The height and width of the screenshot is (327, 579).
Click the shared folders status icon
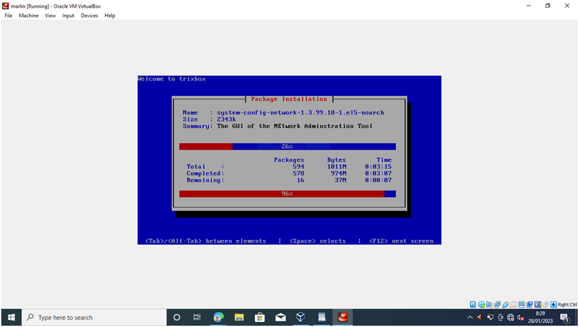point(514,305)
